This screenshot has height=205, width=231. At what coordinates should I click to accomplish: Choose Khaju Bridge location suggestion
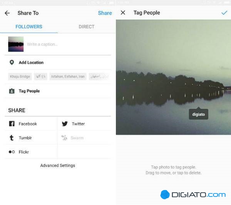(x=20, y=77)
